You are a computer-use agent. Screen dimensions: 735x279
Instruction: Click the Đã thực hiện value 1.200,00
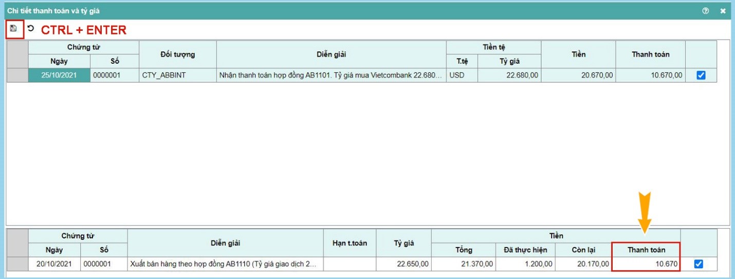pyautogui.click(x=525, y=264)
